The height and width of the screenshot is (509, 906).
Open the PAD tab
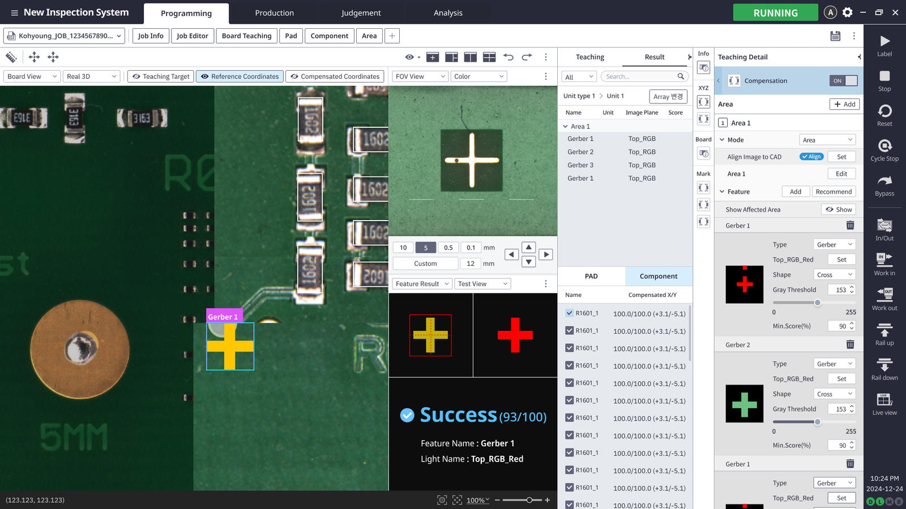(x=591, y=276)
